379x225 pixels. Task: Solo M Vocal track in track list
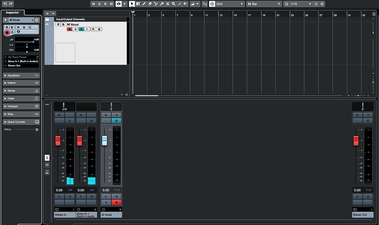63,25
